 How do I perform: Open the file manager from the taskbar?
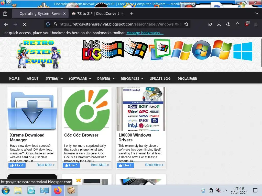(18, 190)
